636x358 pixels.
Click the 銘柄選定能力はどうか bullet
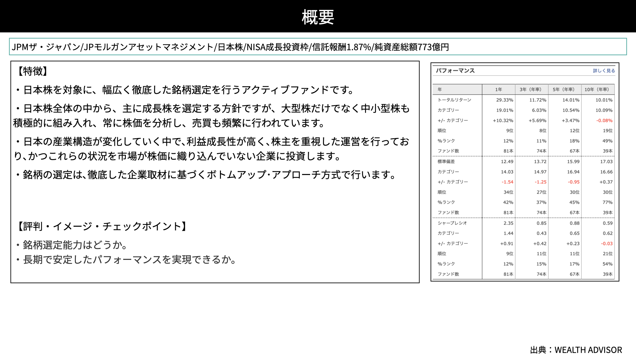pyautogui.click(x=72, y=245)
